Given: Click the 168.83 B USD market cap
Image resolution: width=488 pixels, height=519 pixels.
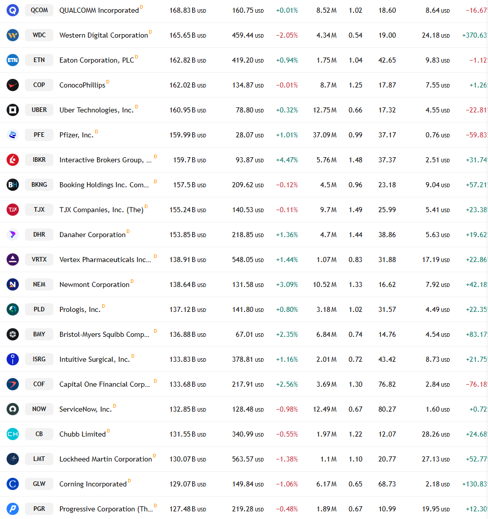Looking at the screenshot, I should 188,11.
